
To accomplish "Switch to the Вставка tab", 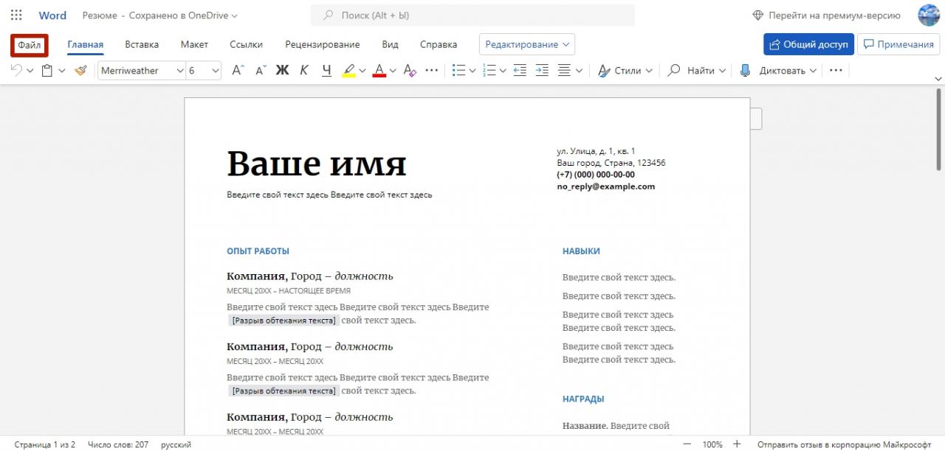I will 142,44.
